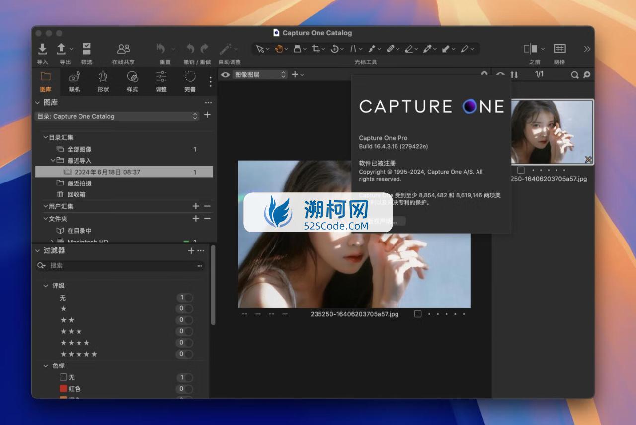The height and width of the screenshot is (425, 636).
Task: Toggle the five-star rating filter
Action: 185,354
